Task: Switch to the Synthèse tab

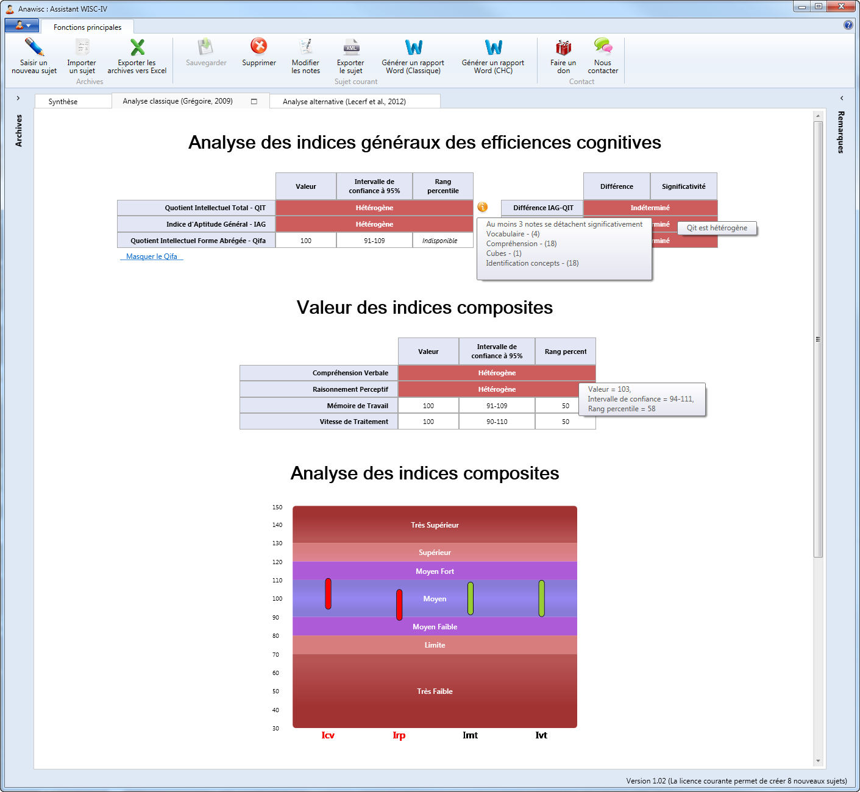Action: click(63, 102)
